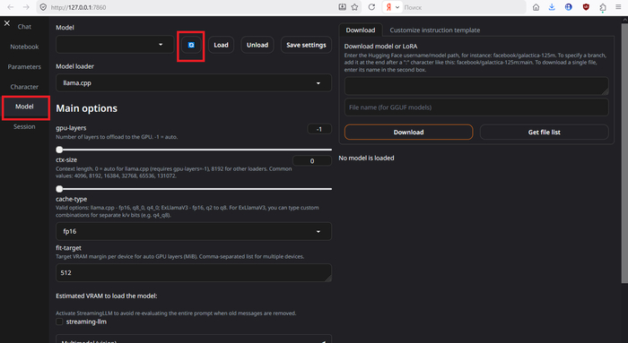Expand the Model loader llama.cpp dropdown
The height and width of the screenshot is (343, 628).
tap(194, 83)
